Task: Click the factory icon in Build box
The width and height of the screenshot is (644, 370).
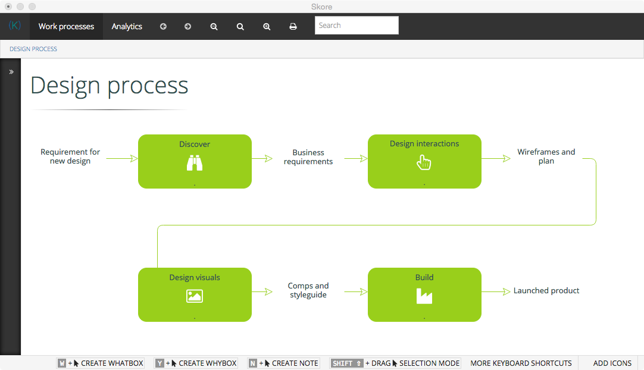Action: pyautogui.click(x=424, y=296)
